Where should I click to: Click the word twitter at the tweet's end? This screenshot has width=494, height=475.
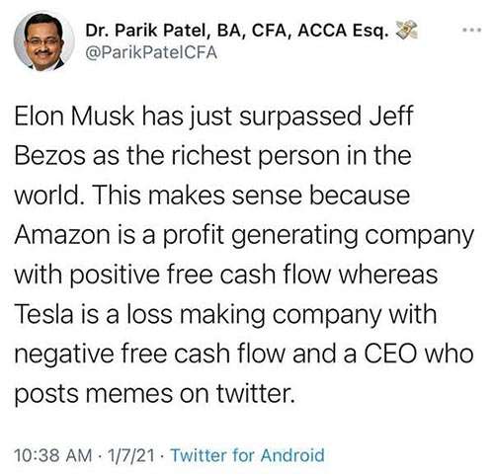(255, 393)
